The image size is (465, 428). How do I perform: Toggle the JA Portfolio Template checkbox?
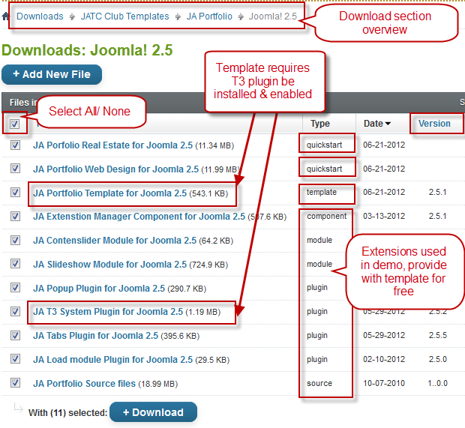15,193
